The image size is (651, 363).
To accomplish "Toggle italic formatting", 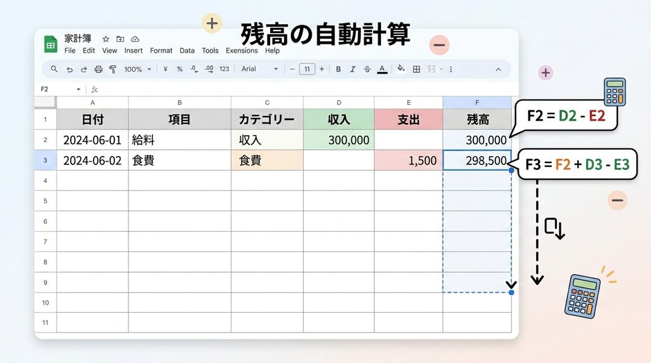I will coord(352,69).
